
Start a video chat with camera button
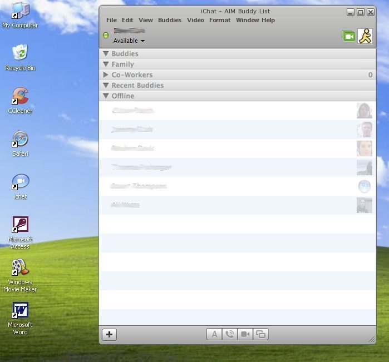[245, 334]
